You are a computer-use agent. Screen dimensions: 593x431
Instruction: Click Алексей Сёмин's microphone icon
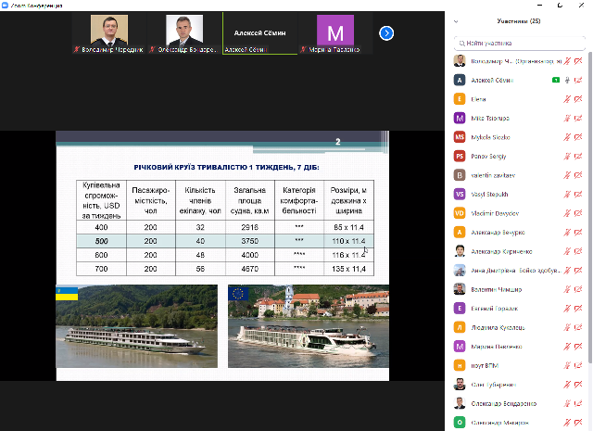pyautogui.click(x=566, y=80)
